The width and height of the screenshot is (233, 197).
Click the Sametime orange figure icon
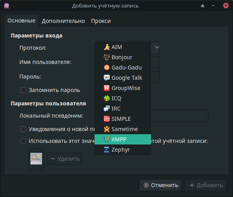(107, 129)
